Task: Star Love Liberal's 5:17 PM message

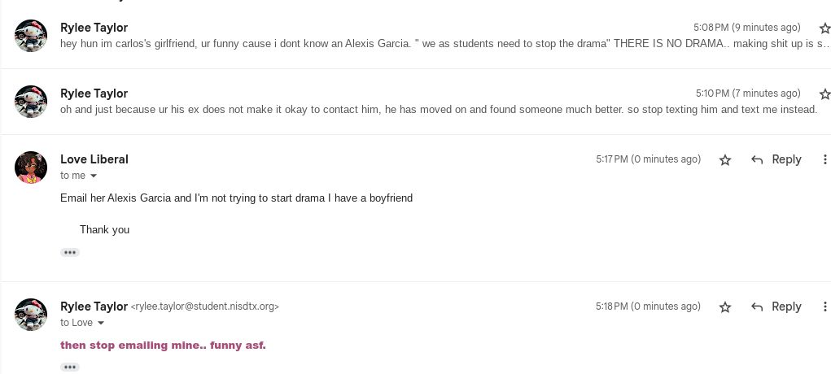Action: point(725,160)
